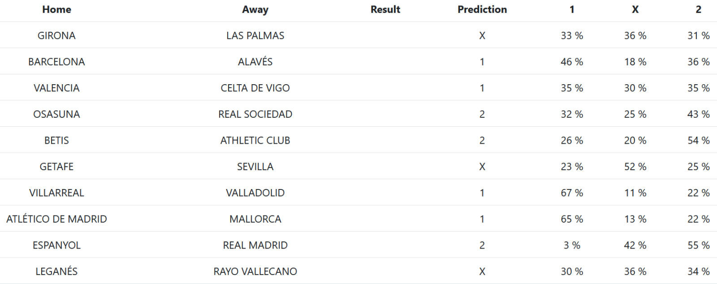Click the 67 % home win value

click(571, 193)
